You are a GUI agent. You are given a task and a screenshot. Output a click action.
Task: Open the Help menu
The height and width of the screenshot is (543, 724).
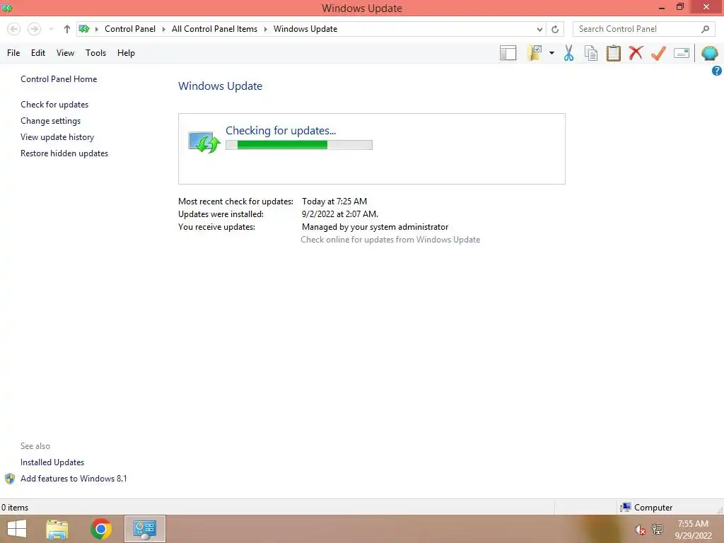point(126,53)
